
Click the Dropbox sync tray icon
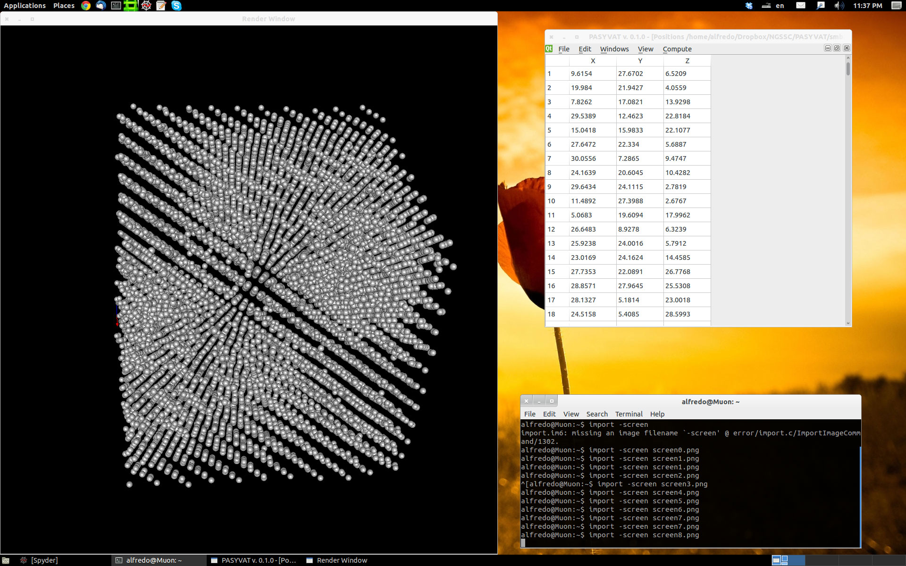749,6
